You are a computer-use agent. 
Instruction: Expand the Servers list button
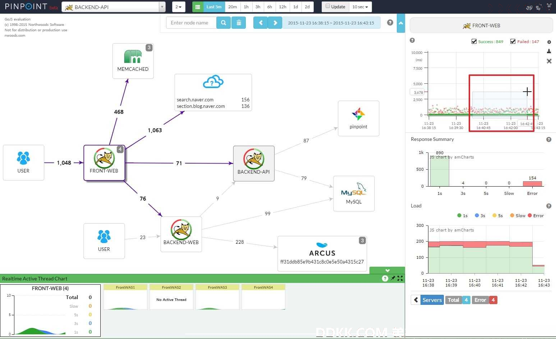[x=427, y=300]
